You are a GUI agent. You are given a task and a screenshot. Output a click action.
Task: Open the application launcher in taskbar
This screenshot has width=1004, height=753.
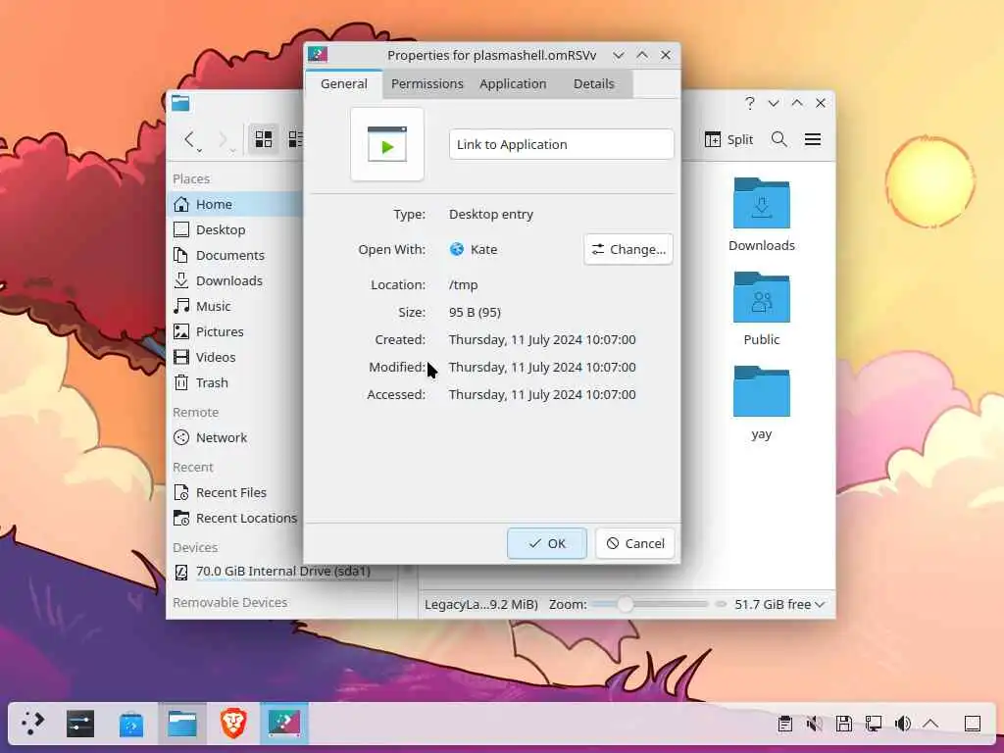point(32,724)
